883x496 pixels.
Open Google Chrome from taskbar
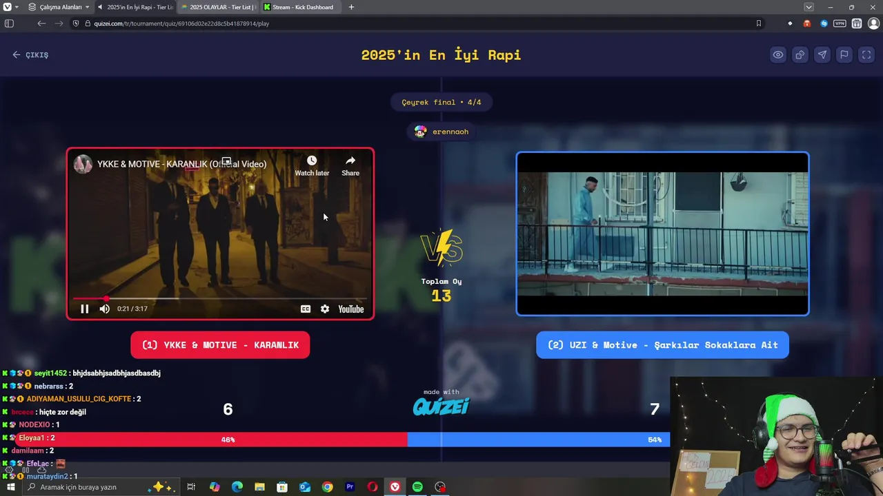tap(327, 487)
